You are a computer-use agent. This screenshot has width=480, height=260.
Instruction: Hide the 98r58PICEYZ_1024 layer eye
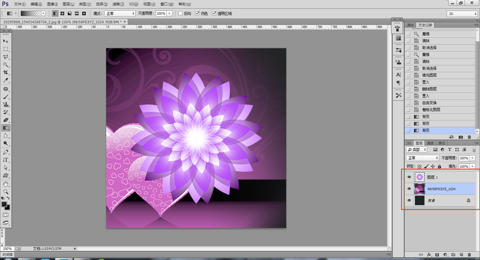pos(409,189)
